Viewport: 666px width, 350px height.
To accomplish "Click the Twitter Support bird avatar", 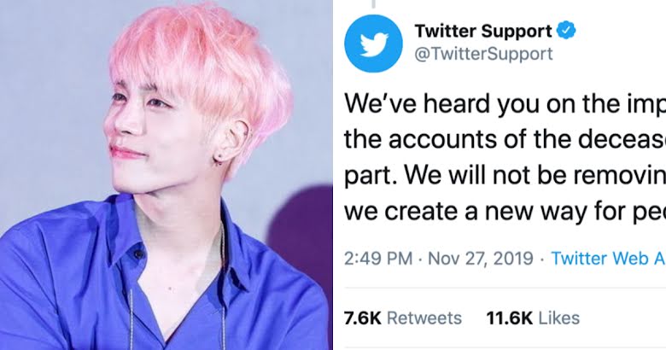I will (x=373, y=43).
